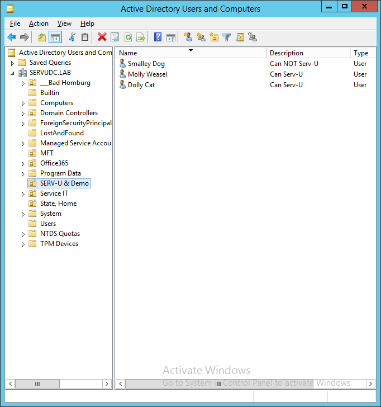Screen dimensions: 381x407
Task: Click the tree pane horizontal scrollbar thumb
Action: pyautogui.click(x=37, y=384)
